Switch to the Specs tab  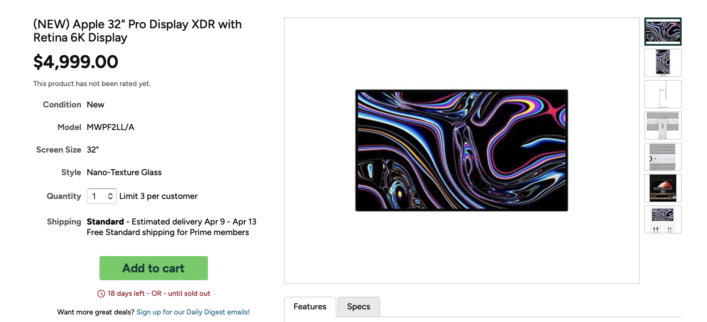tap(359, 307)
